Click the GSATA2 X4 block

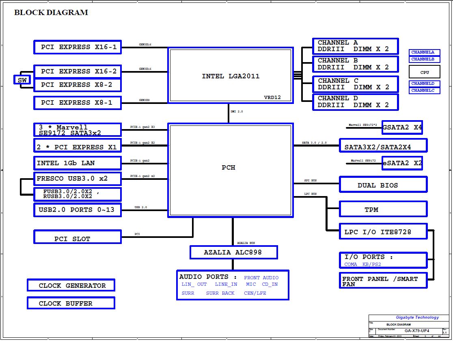pyautogui.click(x=402, y=127)
